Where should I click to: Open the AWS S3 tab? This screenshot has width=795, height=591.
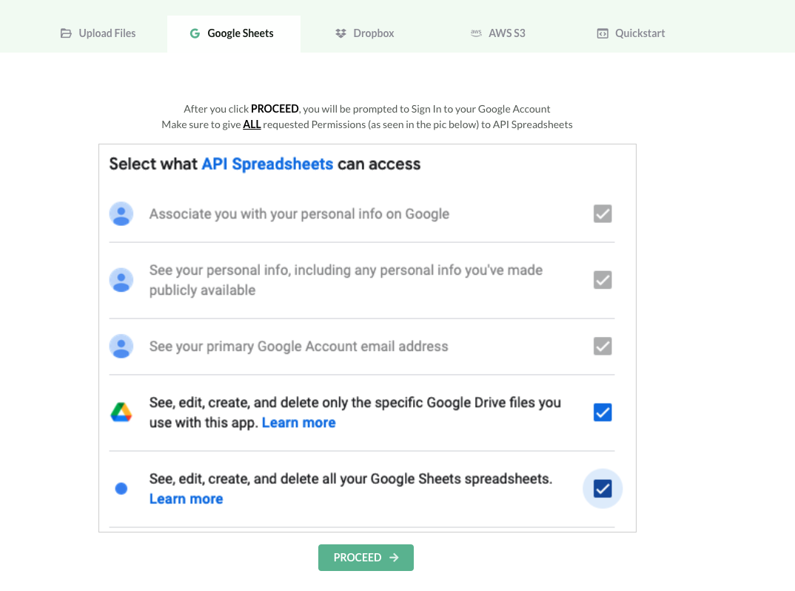click(498, 33)
